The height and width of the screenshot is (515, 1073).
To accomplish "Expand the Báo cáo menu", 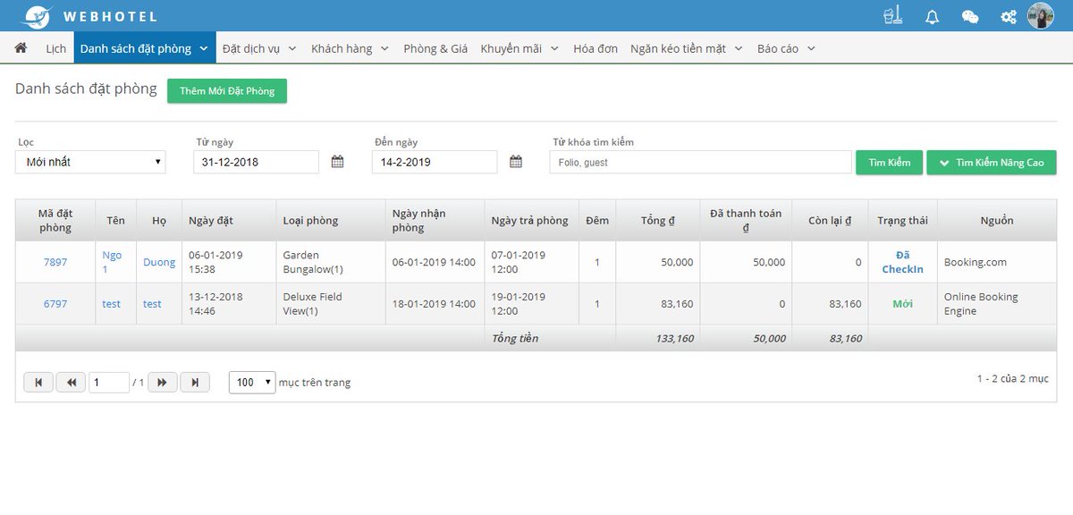I will [786, 48].
